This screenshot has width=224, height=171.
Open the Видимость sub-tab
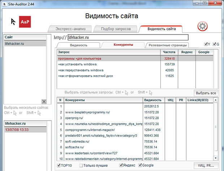(78, 45)
